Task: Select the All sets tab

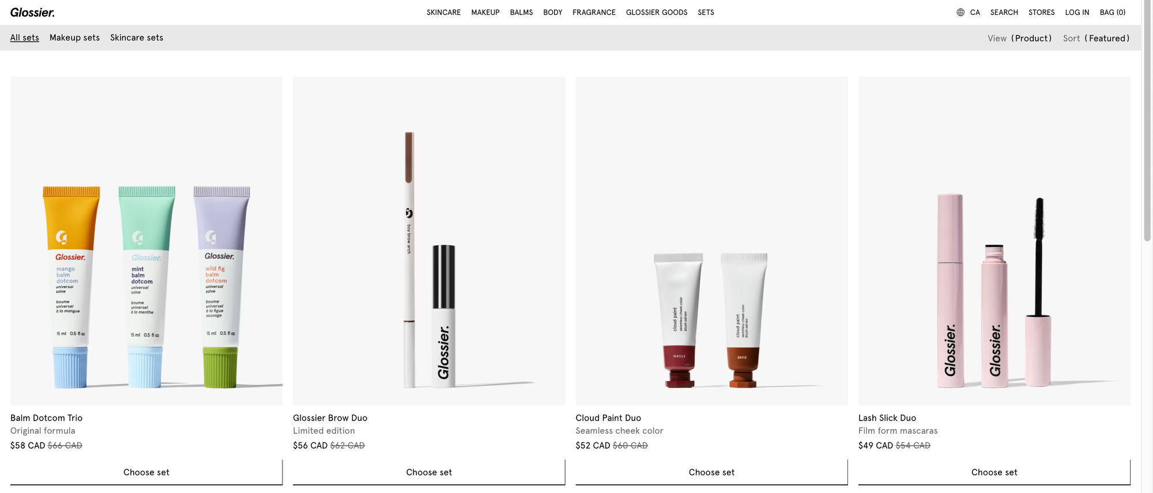Action: click(25, 37)
